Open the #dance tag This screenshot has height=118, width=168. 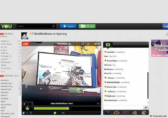4,95
